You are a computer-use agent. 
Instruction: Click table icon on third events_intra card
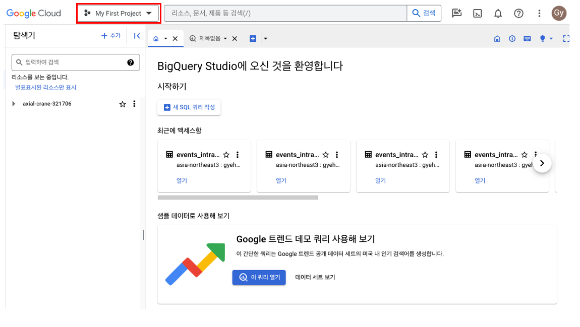coord(368,155)
